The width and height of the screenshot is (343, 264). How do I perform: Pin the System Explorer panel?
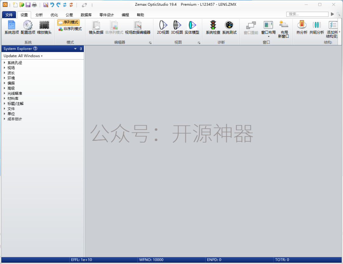coord(81,49)
